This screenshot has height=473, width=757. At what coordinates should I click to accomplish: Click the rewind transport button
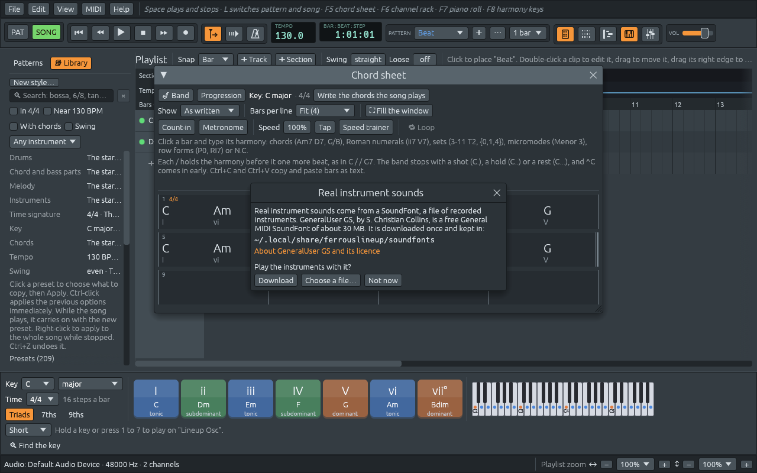(x=100, y=33)
